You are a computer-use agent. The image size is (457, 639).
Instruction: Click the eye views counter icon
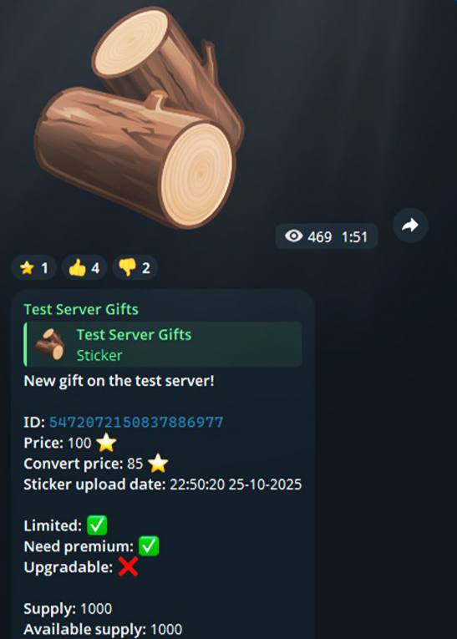(x=293, y=236)
